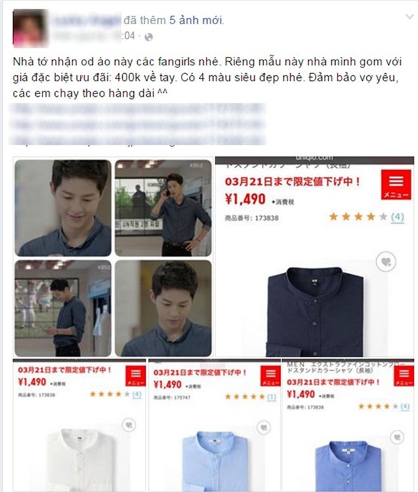This screenshot has height=492, width=418.
Task: Toggle the heart favorite icon on light blue shirt
Action: [263, 427]
